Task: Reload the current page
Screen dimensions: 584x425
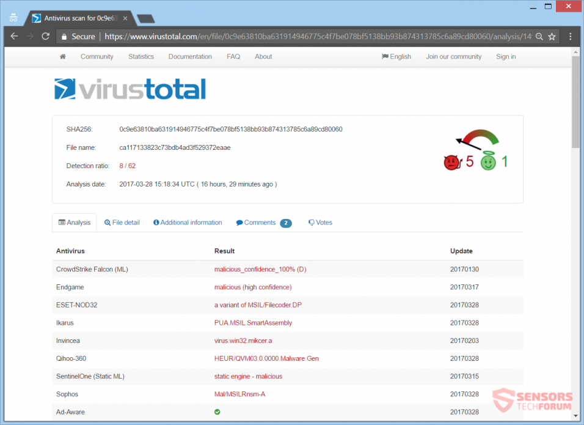Action: (x=45, y=36)
